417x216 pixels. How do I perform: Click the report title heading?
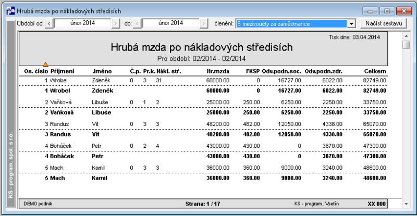tap(202, 47)
